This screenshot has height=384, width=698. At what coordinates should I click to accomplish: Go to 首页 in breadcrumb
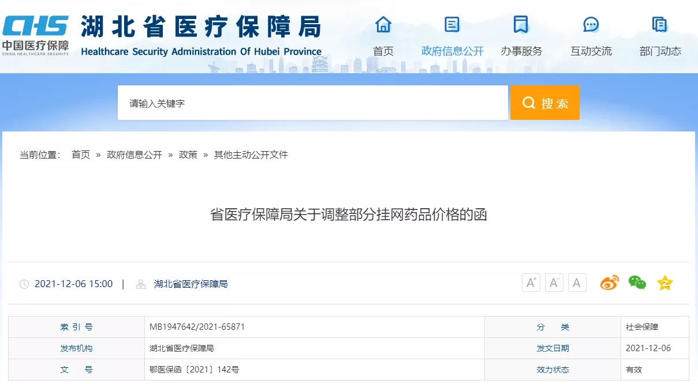coord(81,155)
